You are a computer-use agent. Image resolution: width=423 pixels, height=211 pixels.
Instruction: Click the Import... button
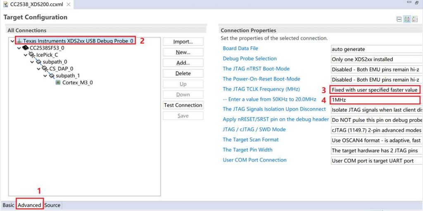183,42
